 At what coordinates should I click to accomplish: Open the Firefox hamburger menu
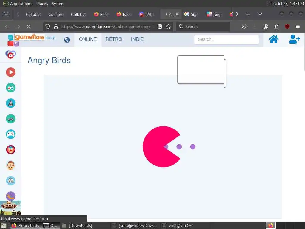coord(298,27)
